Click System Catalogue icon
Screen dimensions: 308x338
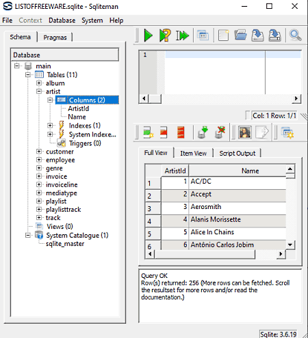point(39,235)
